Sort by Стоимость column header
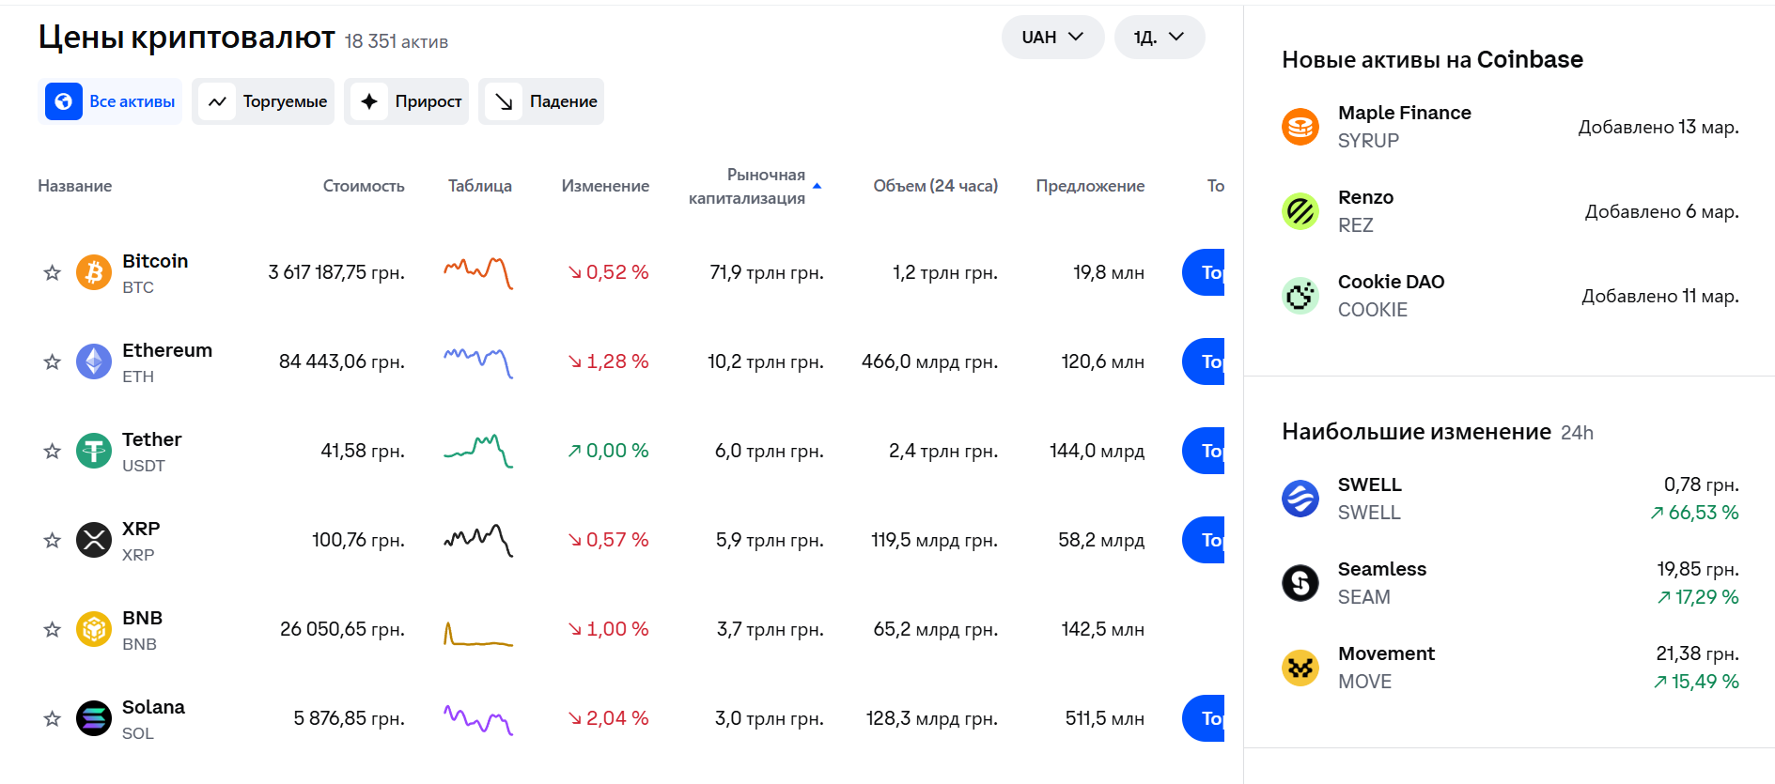 click(x=364, y=186)
